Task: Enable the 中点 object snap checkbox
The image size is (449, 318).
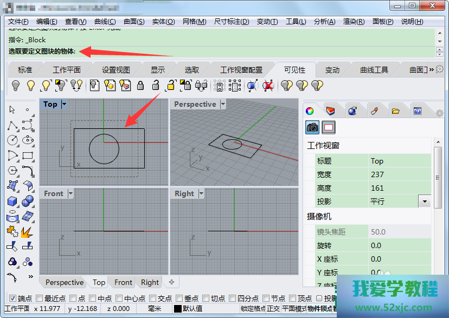Action: pos(93,298)
